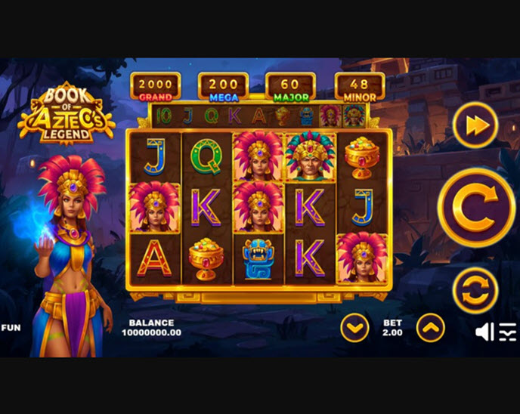Screen dimensions: 520x414
Task: Select the MINOR jackpot box showing 48
Action: tap(360, 87)
